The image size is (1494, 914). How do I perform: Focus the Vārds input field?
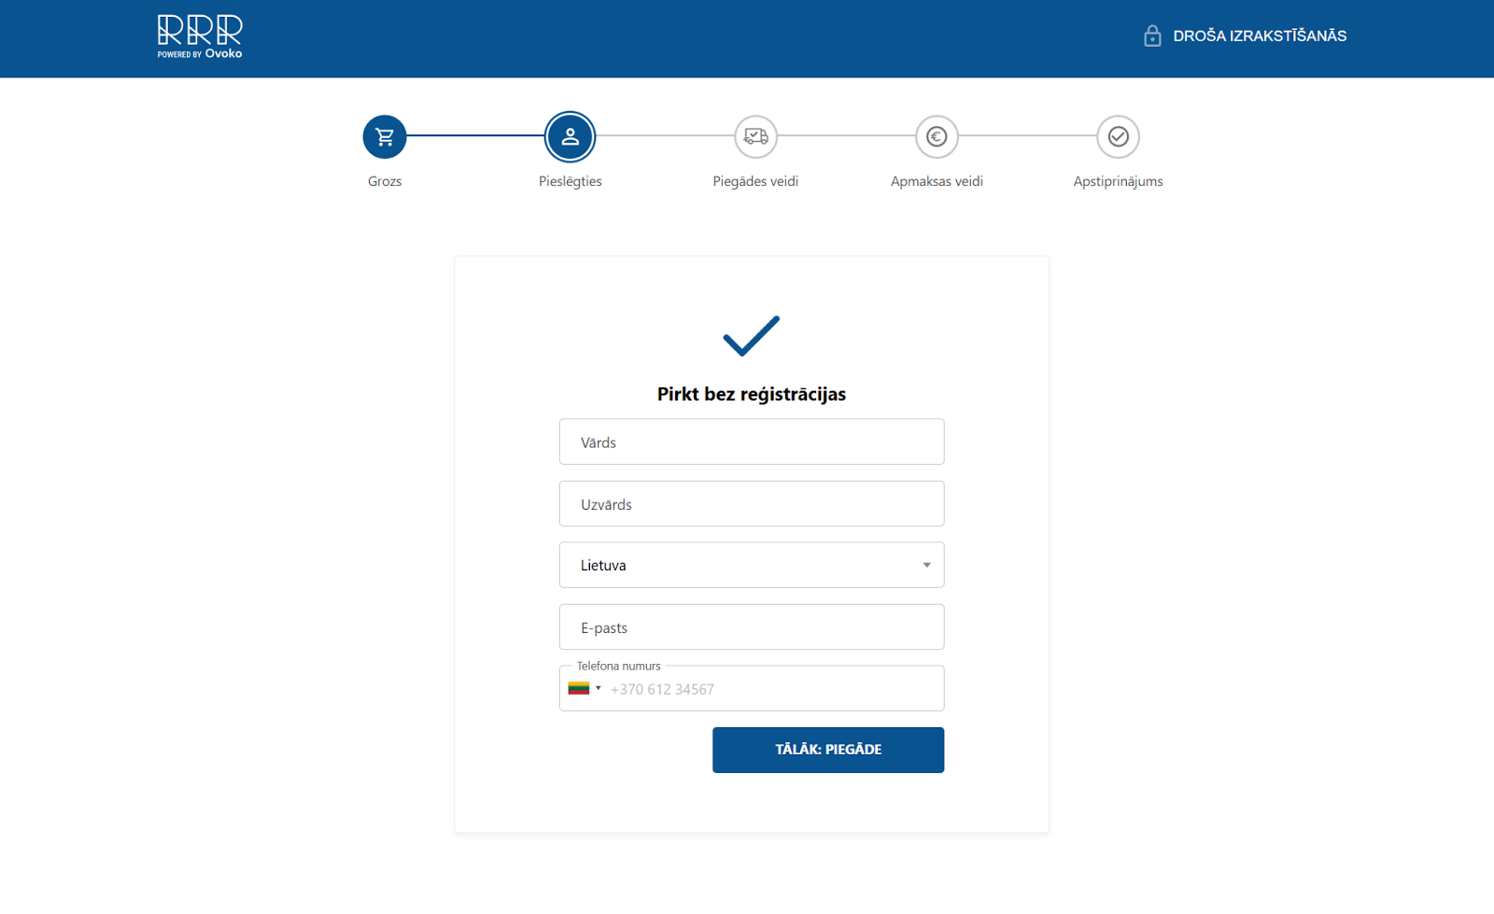tap(752, 442)
